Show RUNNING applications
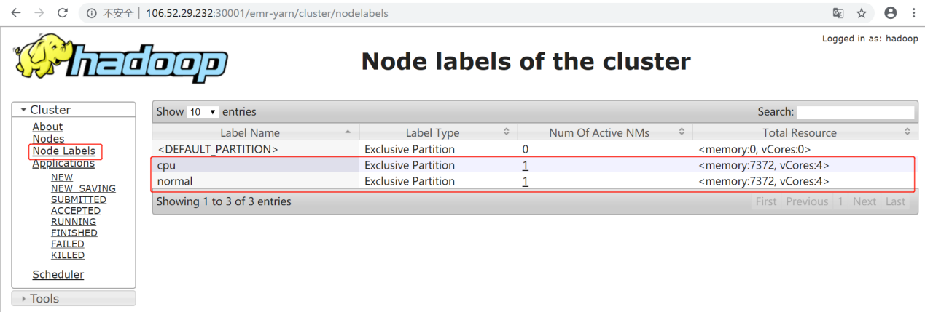The width and height of the screenshot is (925, 312). 73,222
